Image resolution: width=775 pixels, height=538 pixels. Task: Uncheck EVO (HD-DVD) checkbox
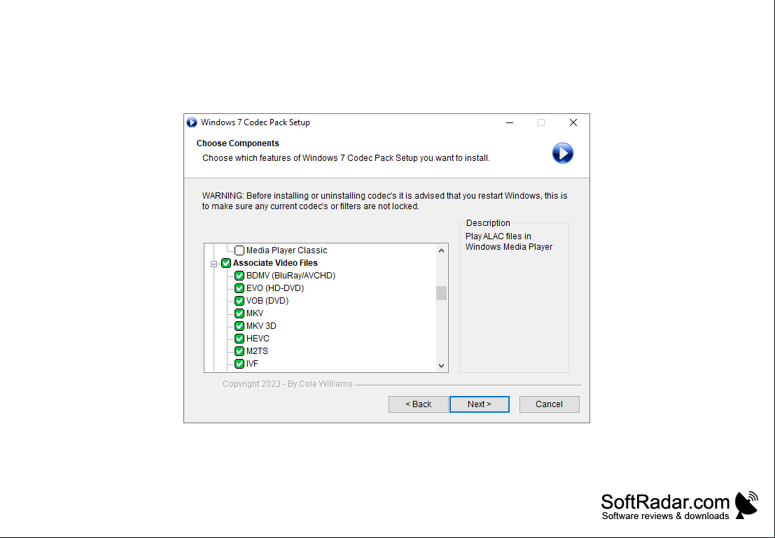(239, 288)
